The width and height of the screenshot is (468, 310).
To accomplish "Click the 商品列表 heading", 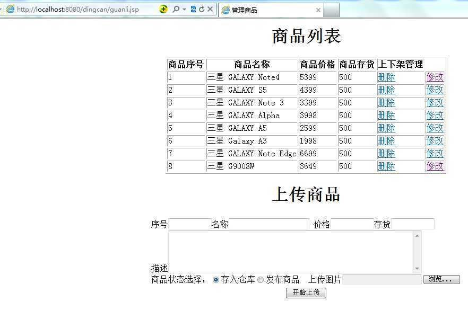I will point(306,36).
